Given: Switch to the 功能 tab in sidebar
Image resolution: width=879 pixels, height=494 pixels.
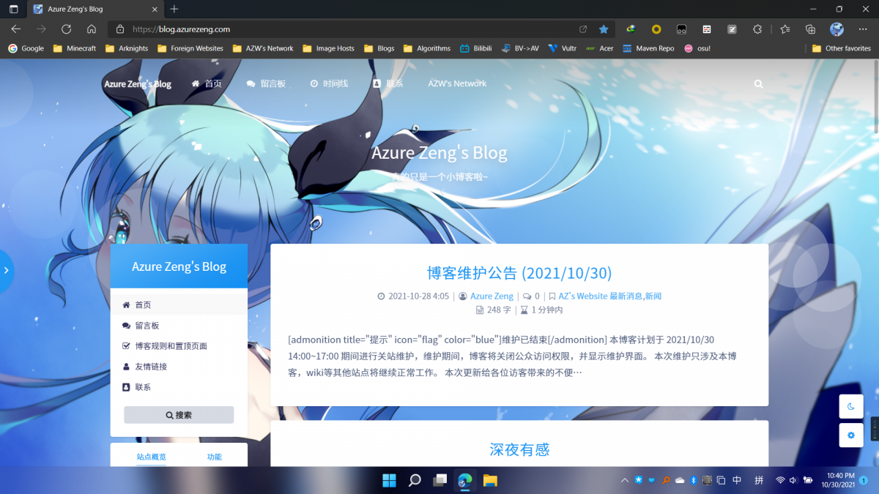Looking at the screenshot, I should [x=213, y=456].
